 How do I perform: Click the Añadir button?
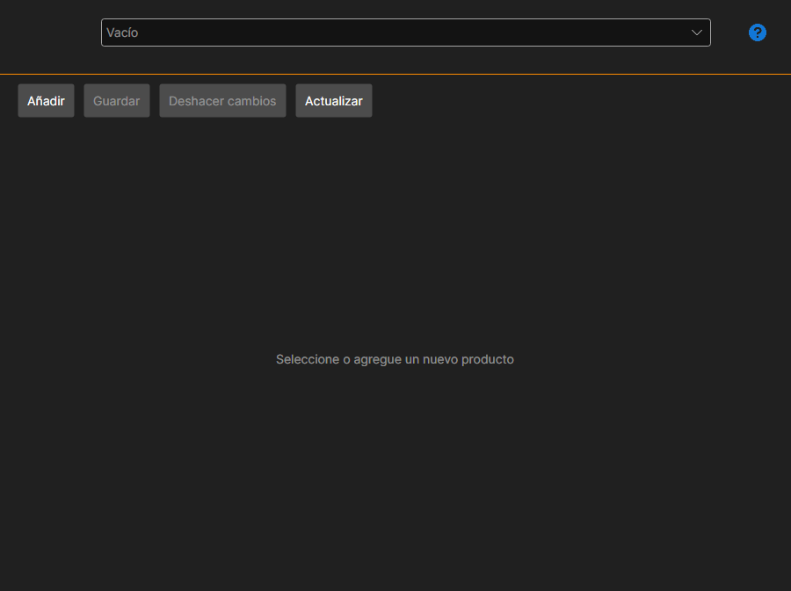coord(46,101)
